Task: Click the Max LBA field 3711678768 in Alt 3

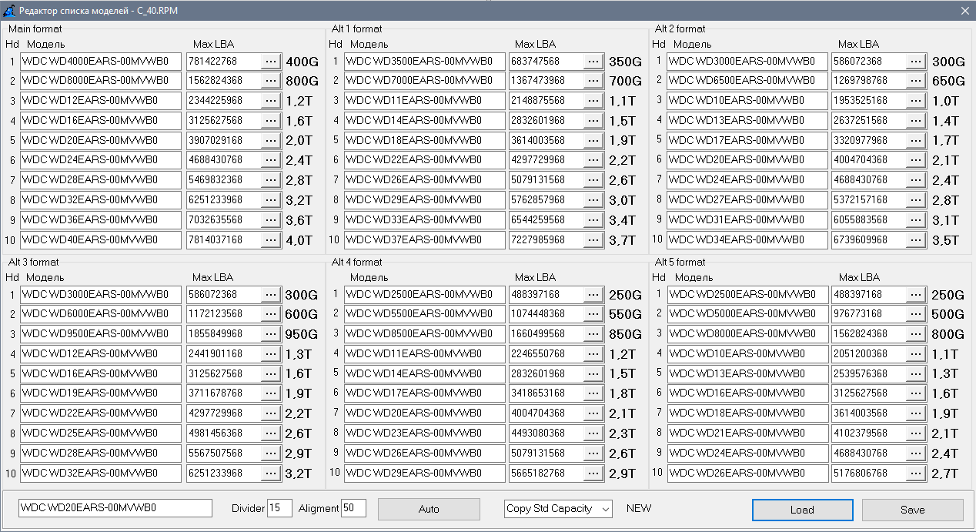Action: (x=224, y=393)
